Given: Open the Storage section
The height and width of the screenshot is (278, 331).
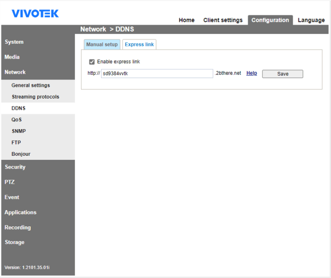Looking at the screenshot, I should (x=14, y=242).
